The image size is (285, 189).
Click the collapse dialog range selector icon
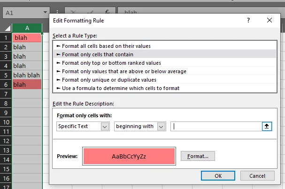(x=267, y=126)
